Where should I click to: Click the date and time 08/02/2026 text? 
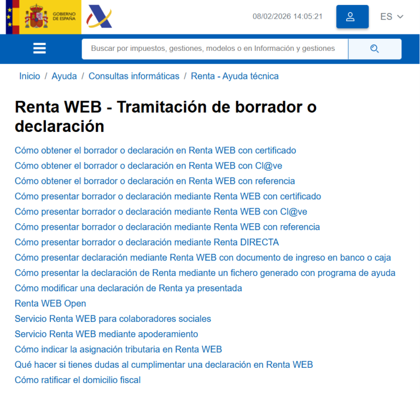[x=288, y=16]
